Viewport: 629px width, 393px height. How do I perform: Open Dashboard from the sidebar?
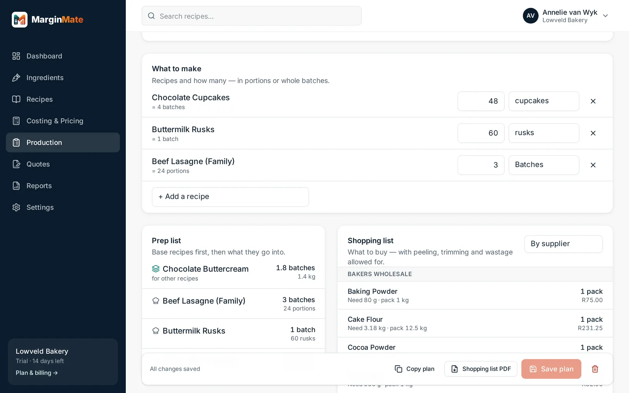[63, 56]
